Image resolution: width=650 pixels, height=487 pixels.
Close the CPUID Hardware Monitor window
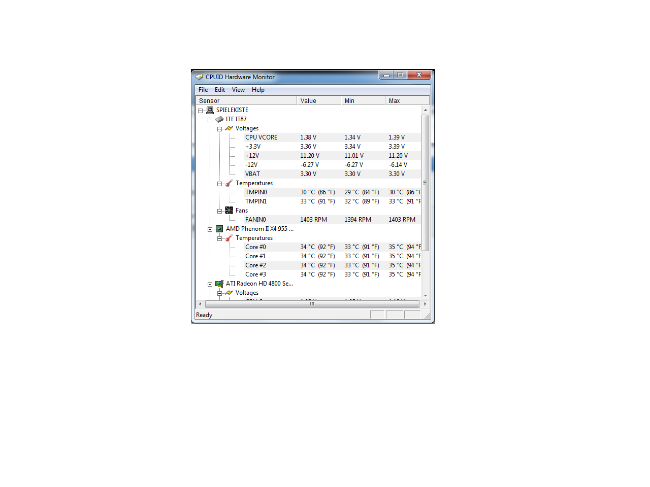point(419,75)
